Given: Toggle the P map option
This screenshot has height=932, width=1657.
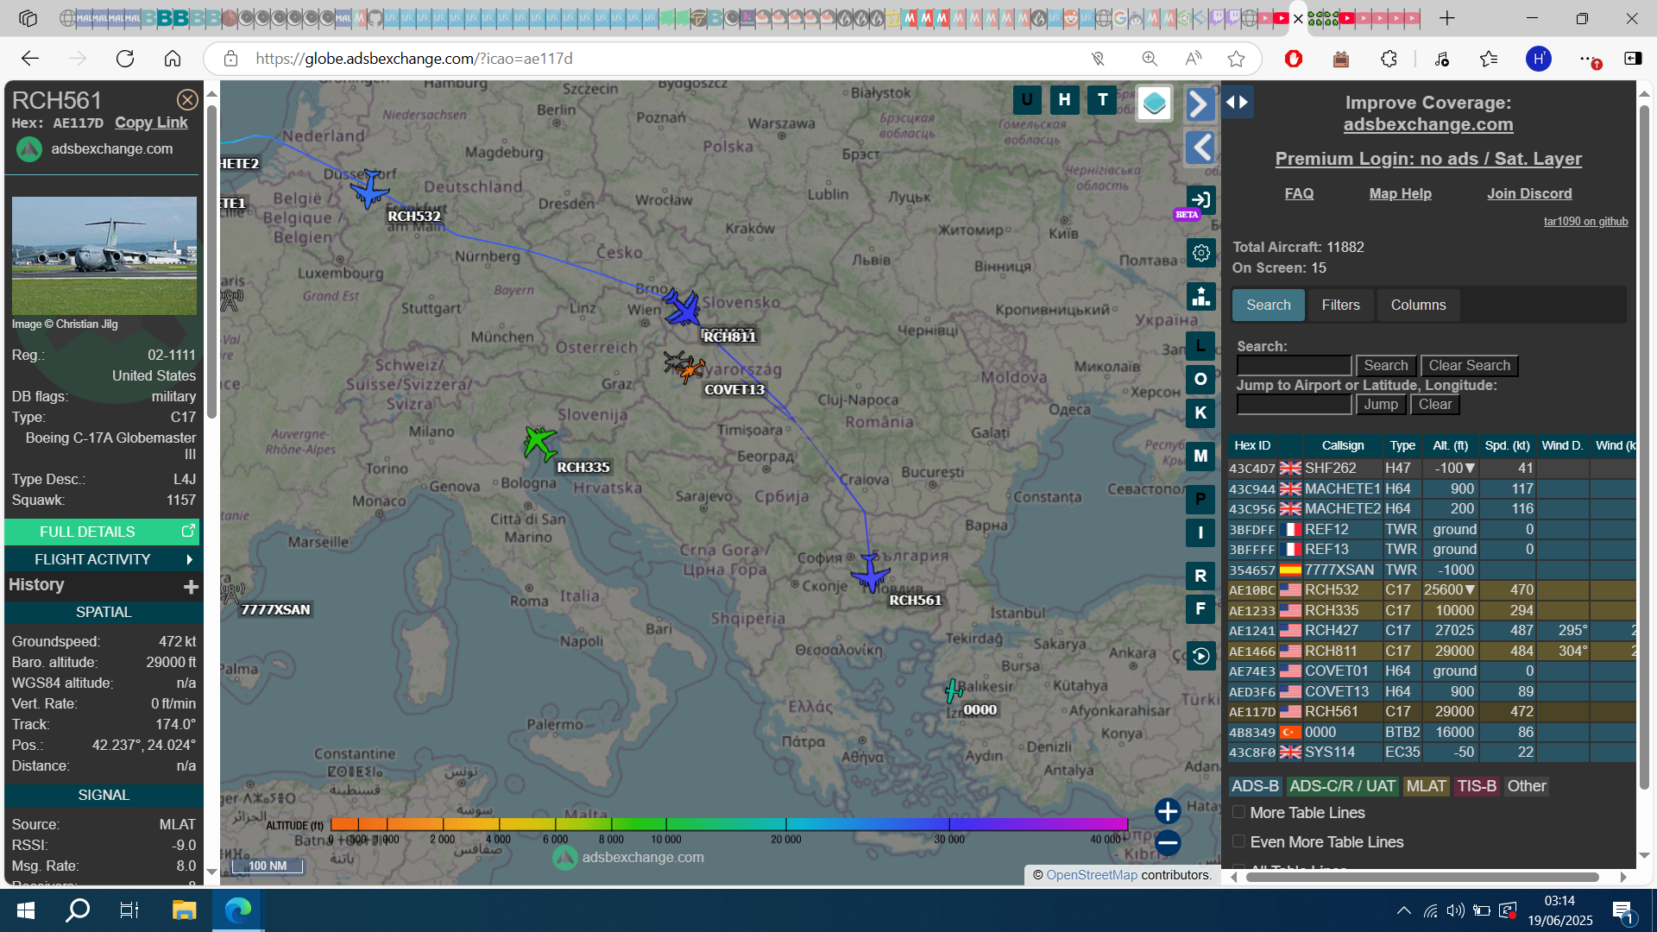Looking at the screenshot, I should click(x=1200, y=500).
